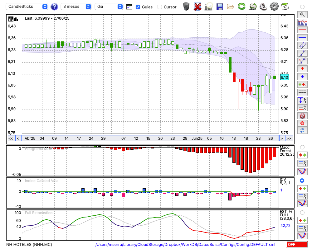Click the euro currency icon

click(x=263, y=7)
